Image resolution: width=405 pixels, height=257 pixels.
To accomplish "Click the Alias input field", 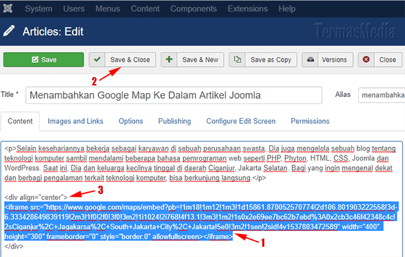I will click(381, 95).
